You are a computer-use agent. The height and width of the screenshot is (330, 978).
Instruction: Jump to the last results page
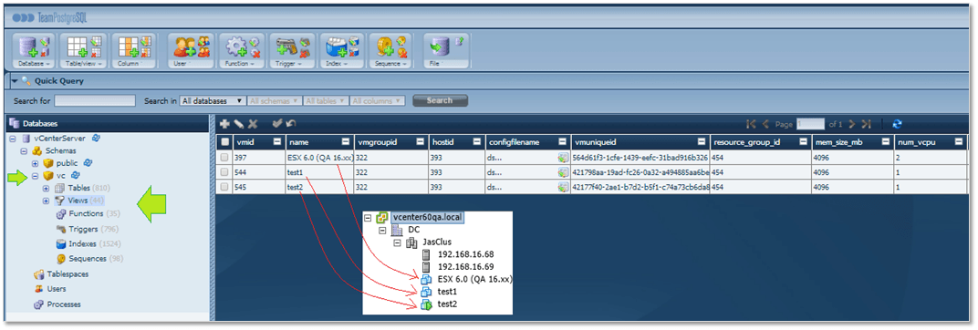866,124
